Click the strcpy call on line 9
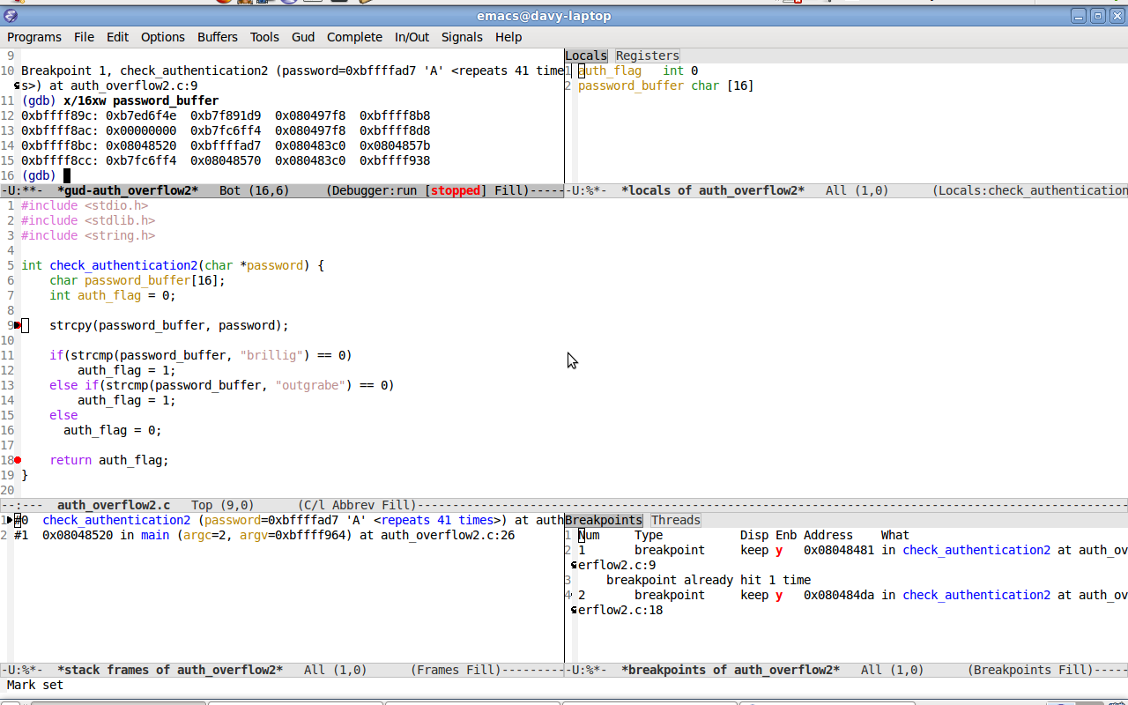1128x705 pixels. [169, 325]
